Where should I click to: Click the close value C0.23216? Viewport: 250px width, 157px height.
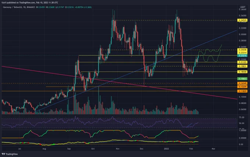point(69,7)
